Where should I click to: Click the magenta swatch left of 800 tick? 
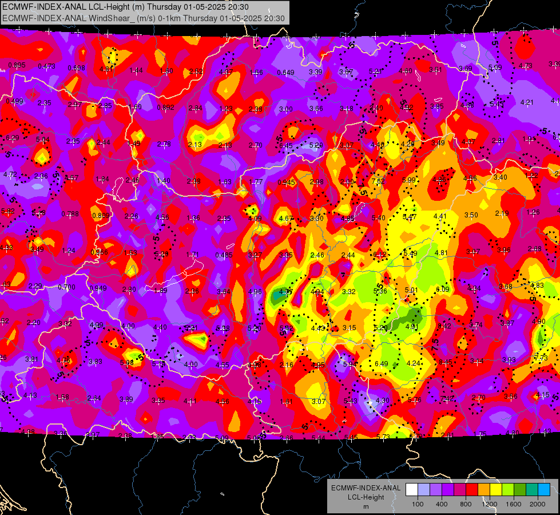(x=460, y=489)
